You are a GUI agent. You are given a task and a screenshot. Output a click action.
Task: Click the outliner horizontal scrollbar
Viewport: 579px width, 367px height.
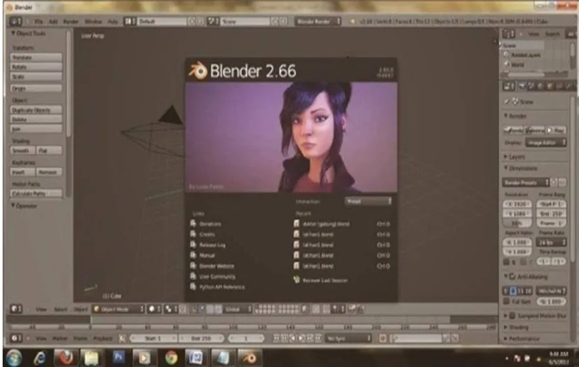pyautogui.click(x=525, y=74)
